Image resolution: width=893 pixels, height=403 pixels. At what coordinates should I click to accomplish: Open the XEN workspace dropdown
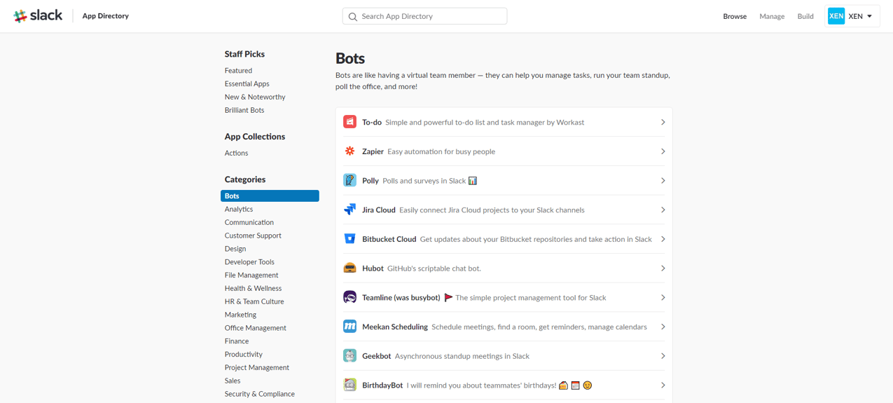[x=852, y=16]
